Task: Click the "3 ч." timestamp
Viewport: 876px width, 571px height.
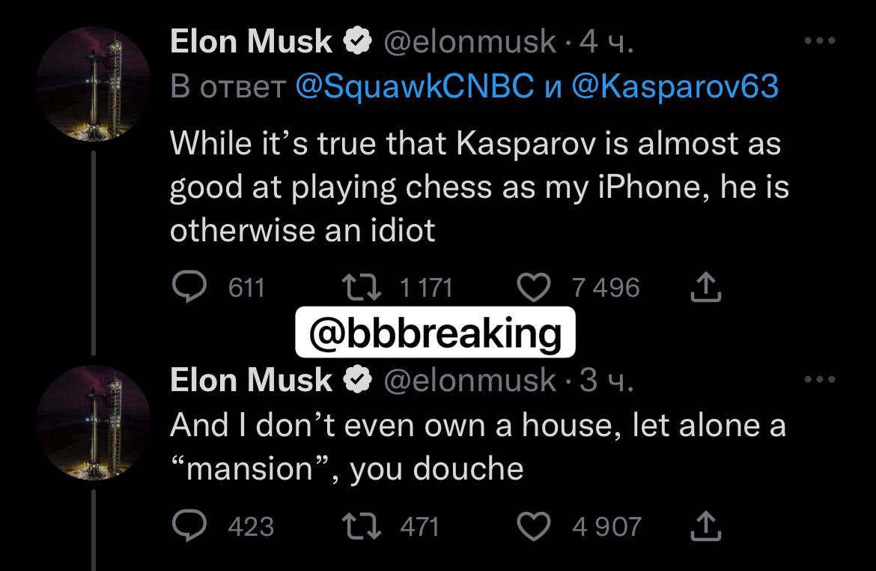Action: point(606,380)
